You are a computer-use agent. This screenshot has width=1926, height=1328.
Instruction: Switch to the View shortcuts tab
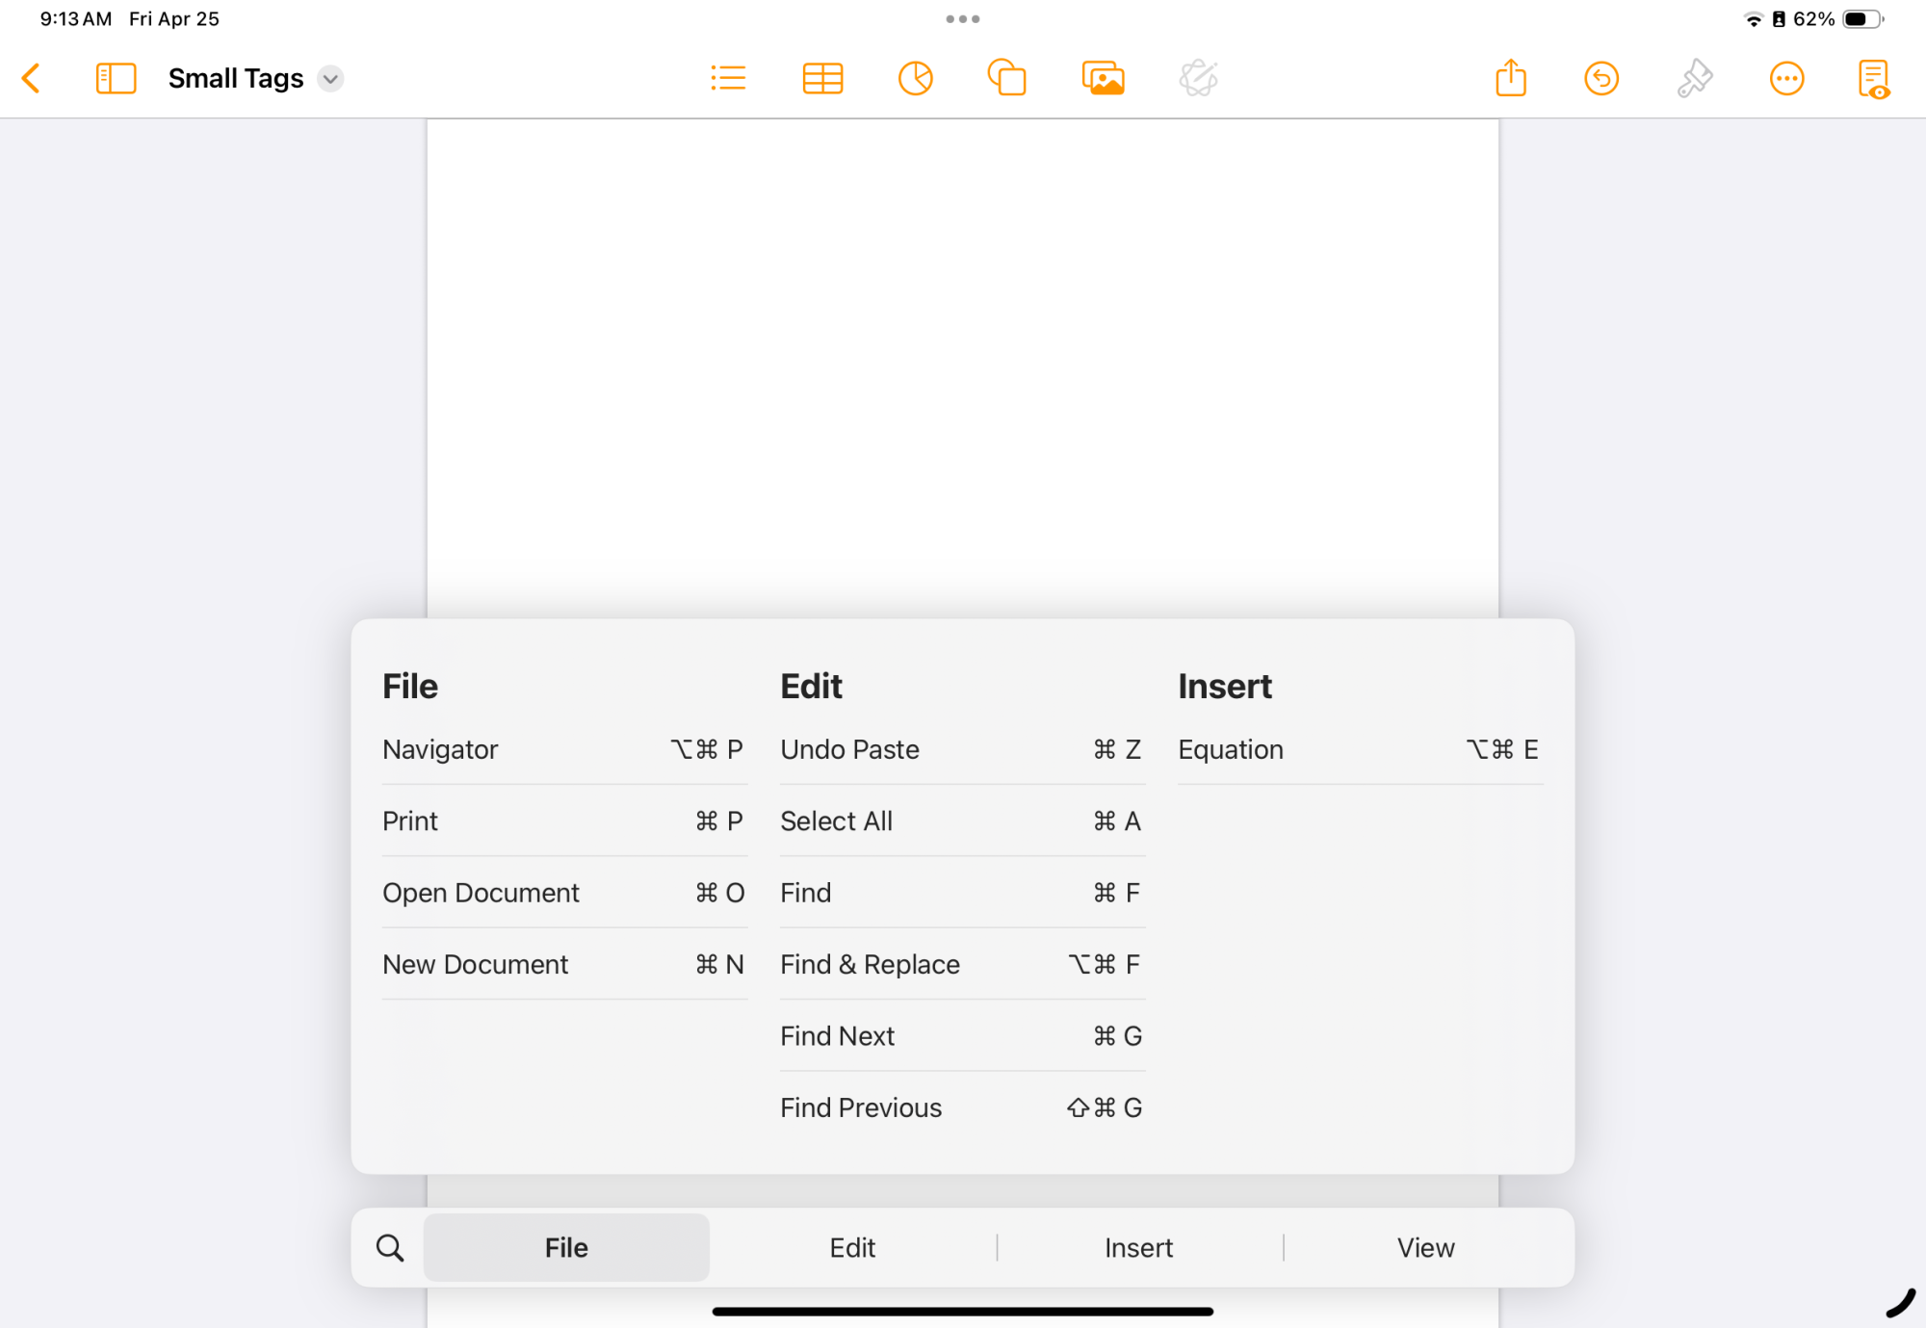pyautogui.click(x=1425, y=1247)
